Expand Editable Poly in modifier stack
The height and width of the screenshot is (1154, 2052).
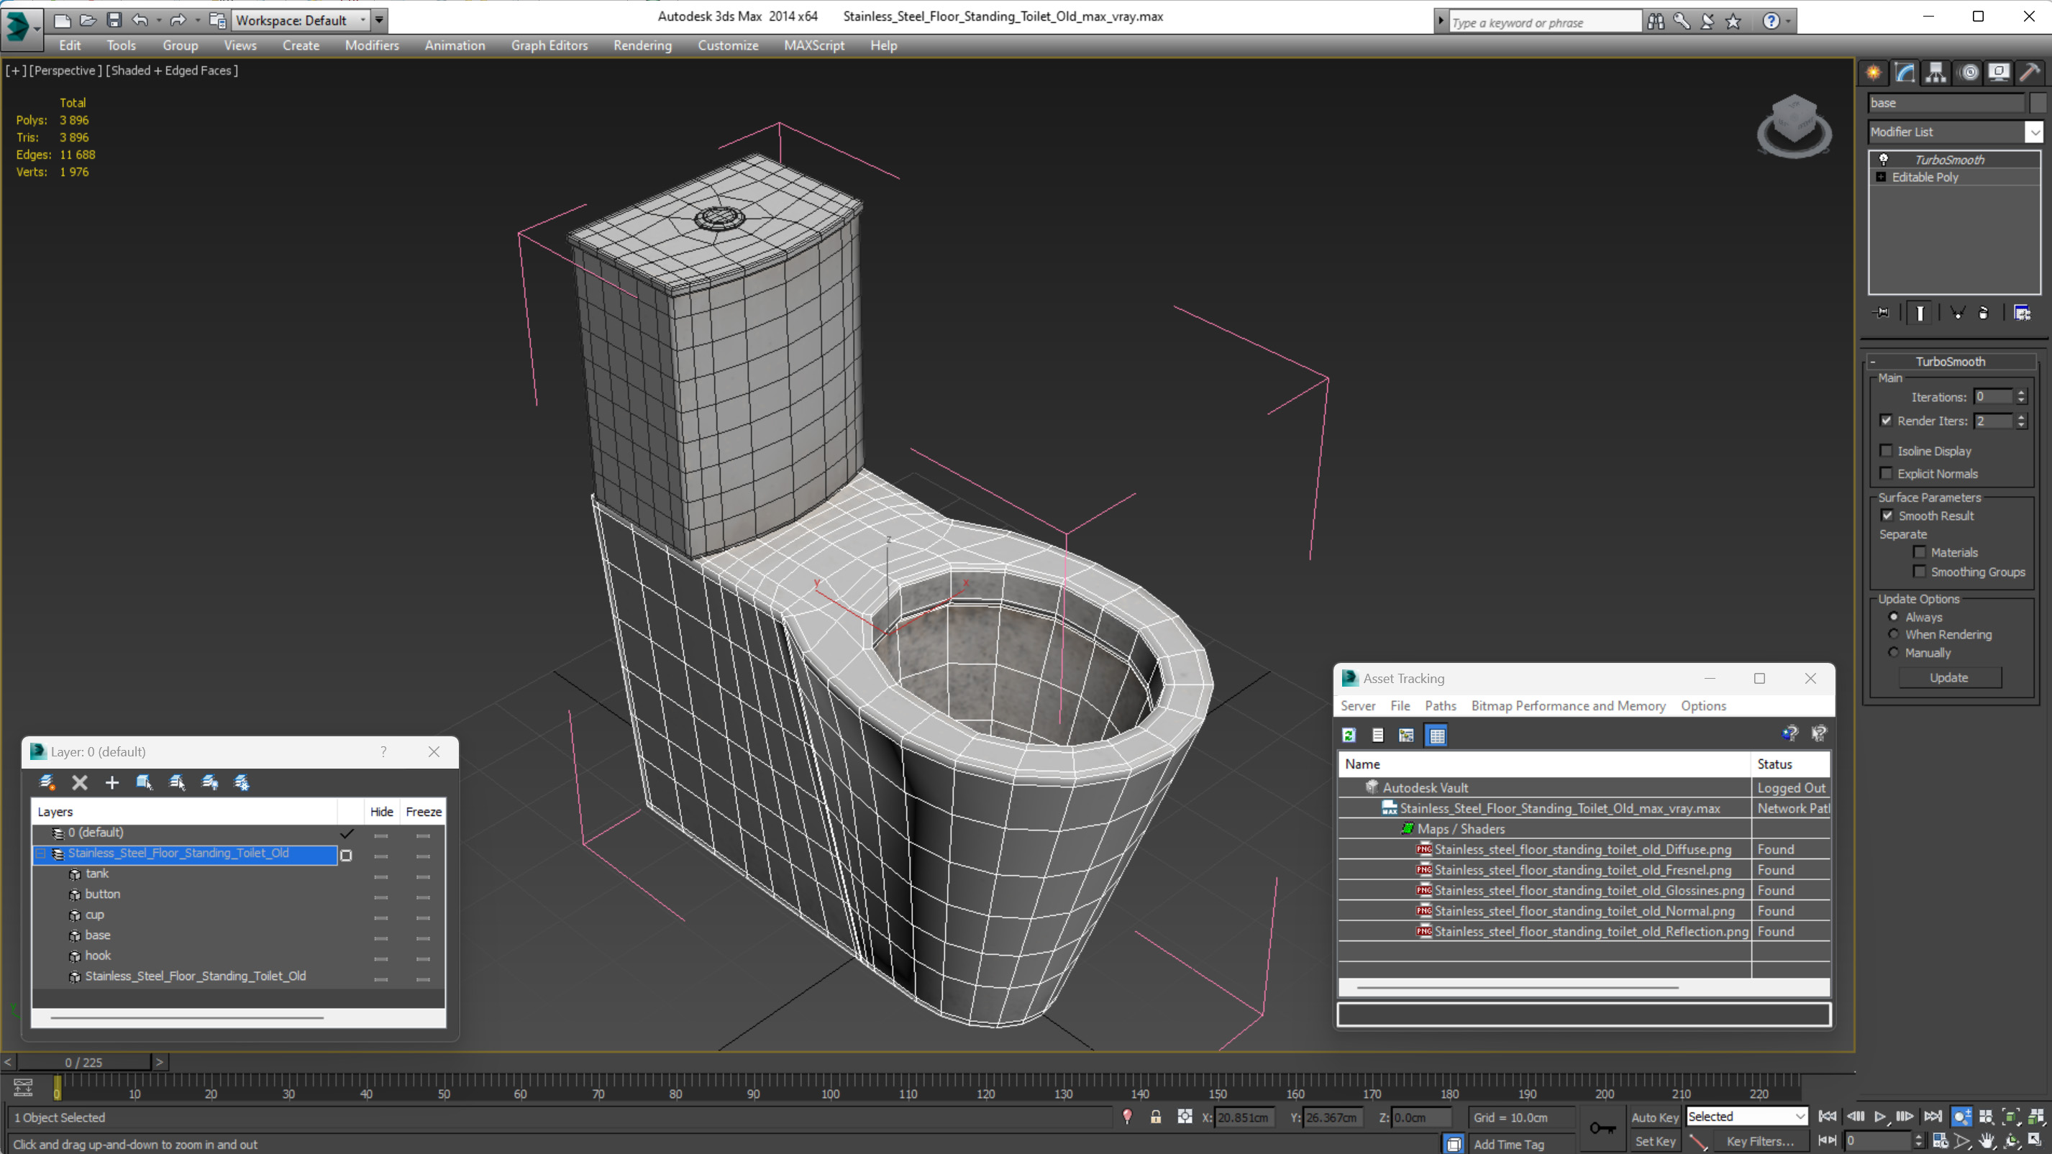click(x=1881, y=177)
